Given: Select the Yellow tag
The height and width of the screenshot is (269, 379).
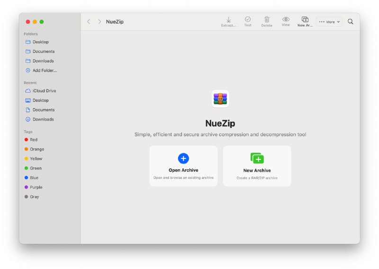Looking at the screenshot, I should 36,159.
